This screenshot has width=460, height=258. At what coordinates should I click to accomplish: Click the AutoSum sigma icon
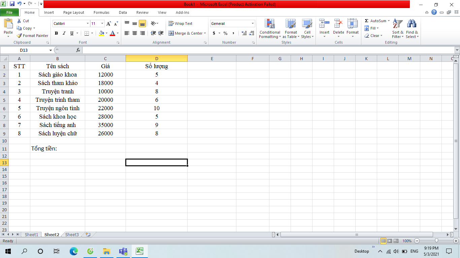(367, 21)
